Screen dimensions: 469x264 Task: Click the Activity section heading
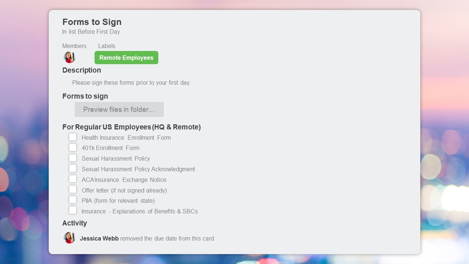pos(75,223)
